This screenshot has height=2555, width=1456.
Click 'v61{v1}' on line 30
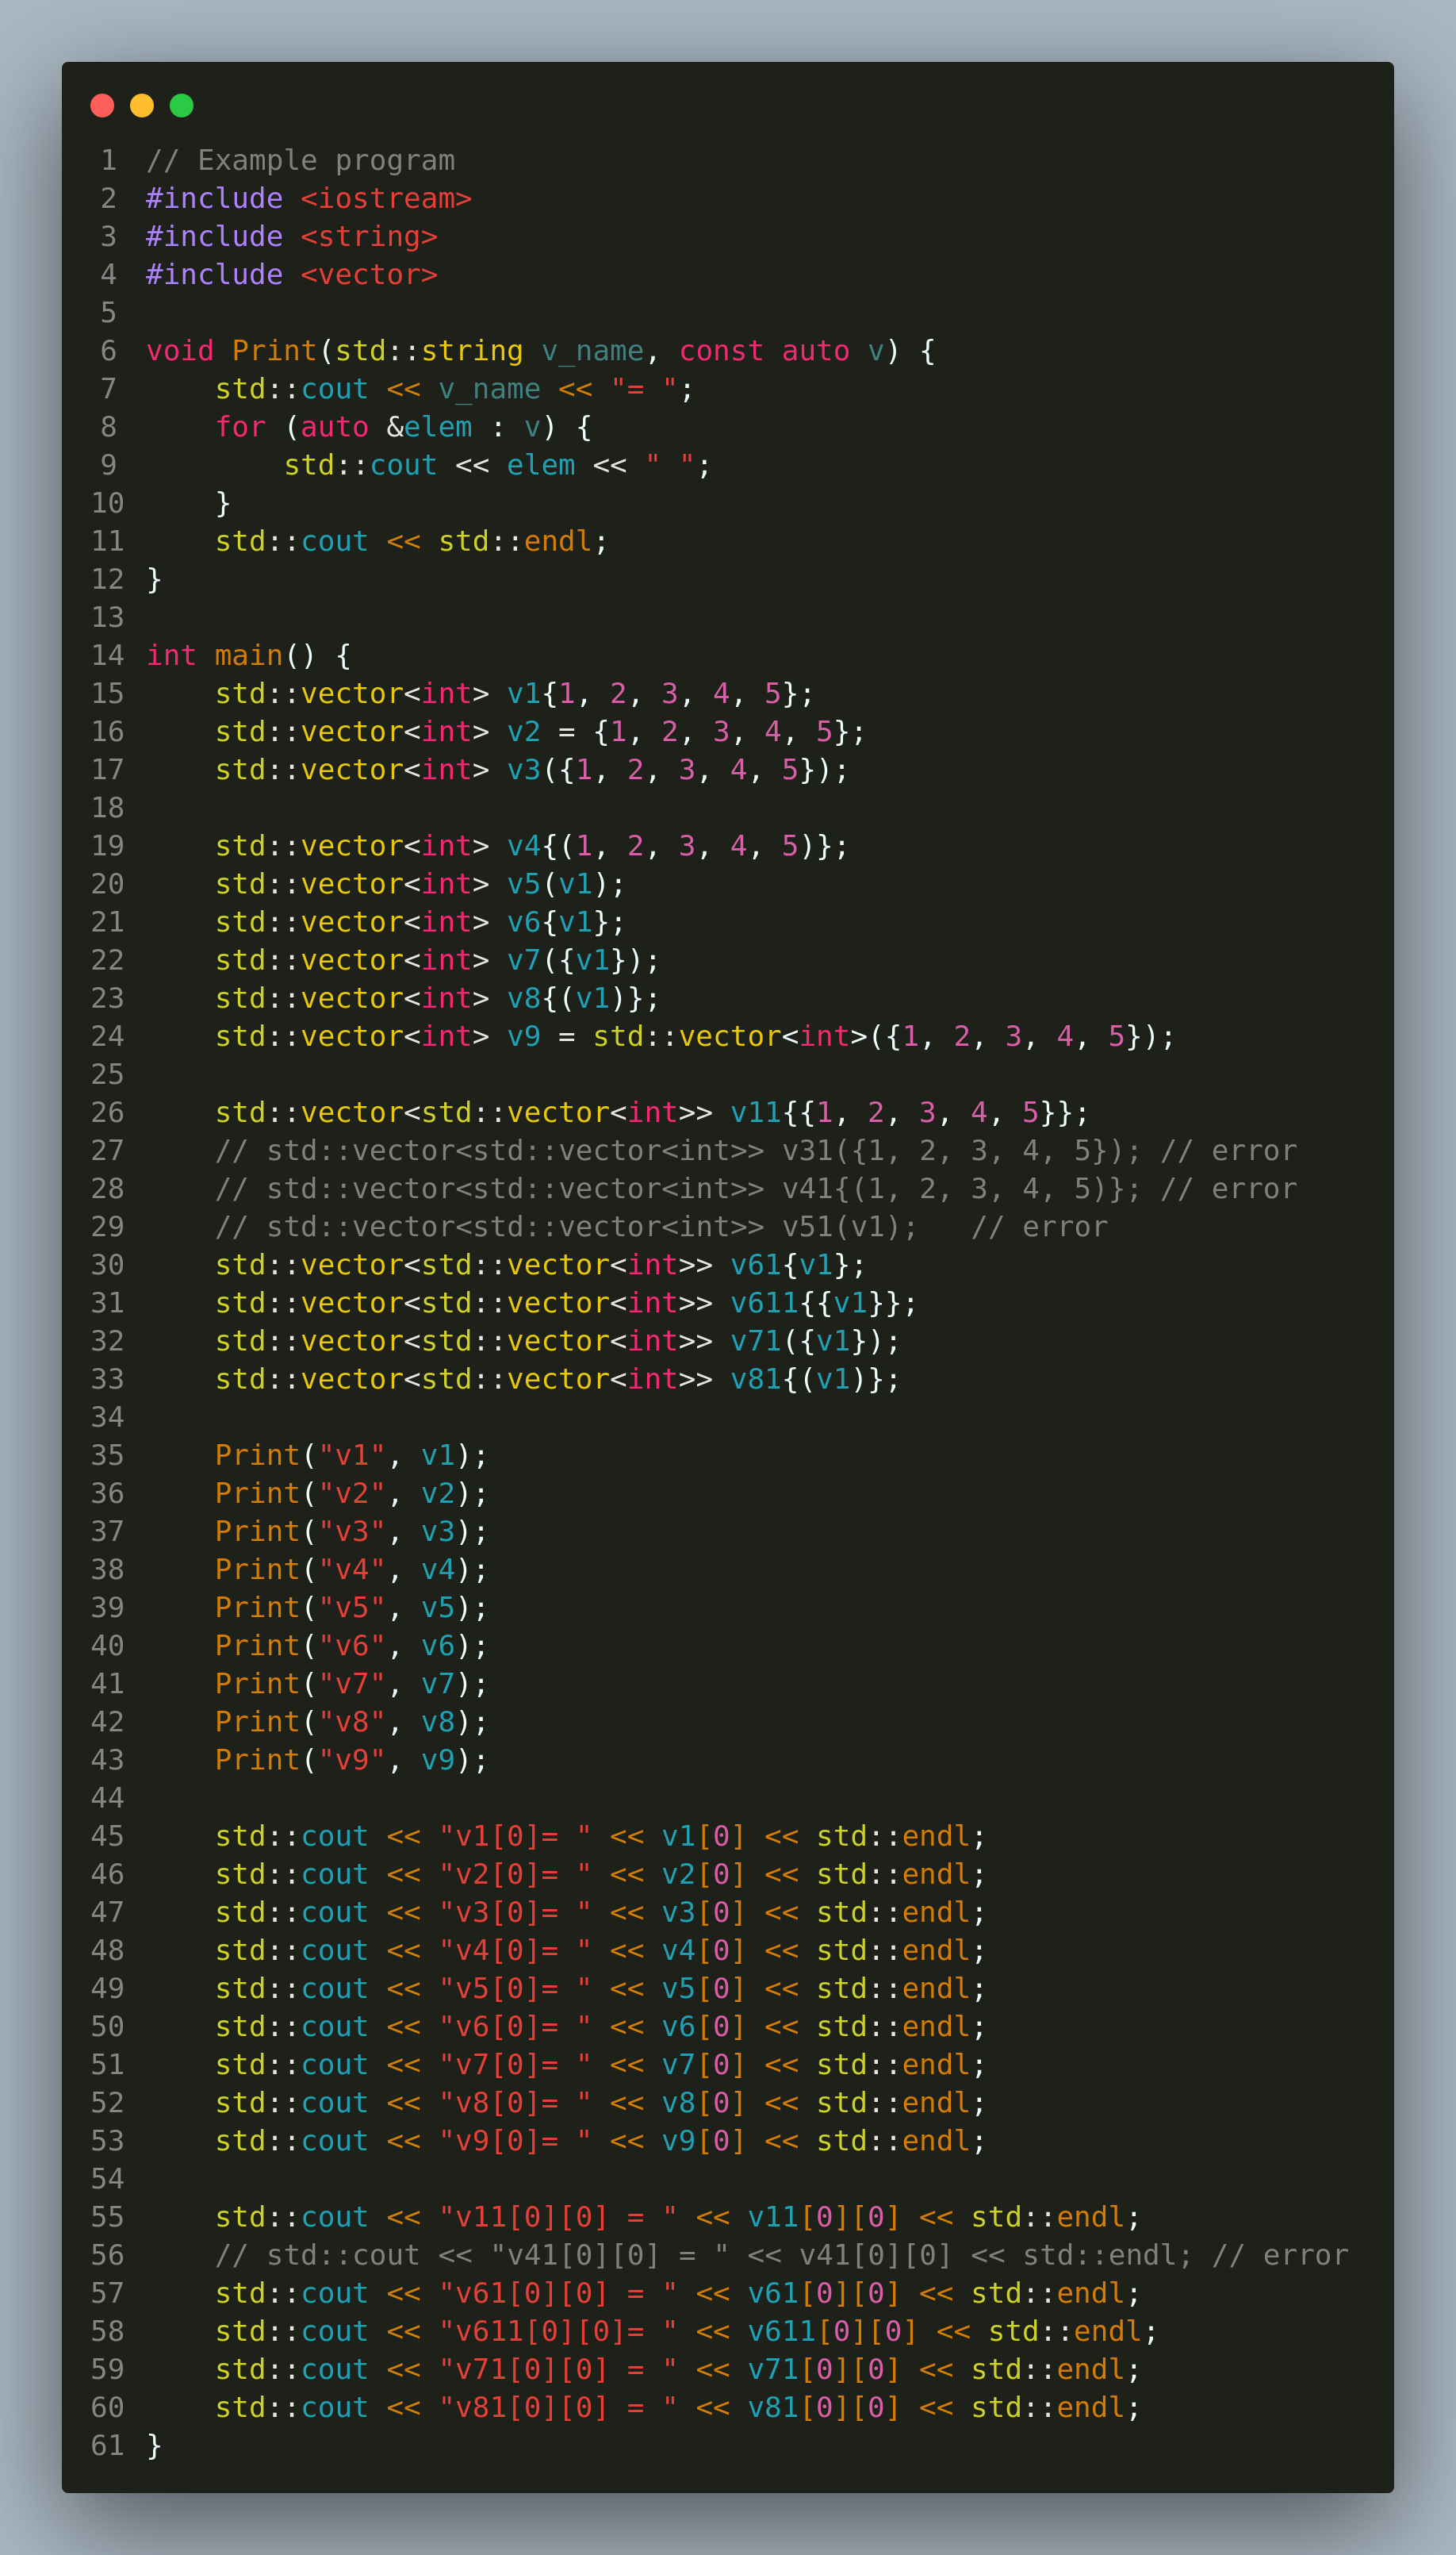click(791, 1265)
